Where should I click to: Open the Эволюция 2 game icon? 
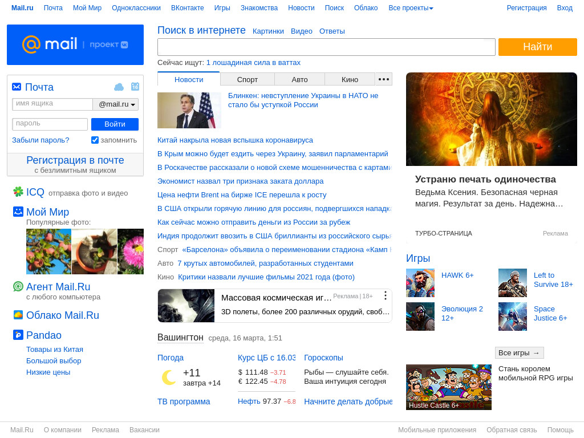point(420,317)
